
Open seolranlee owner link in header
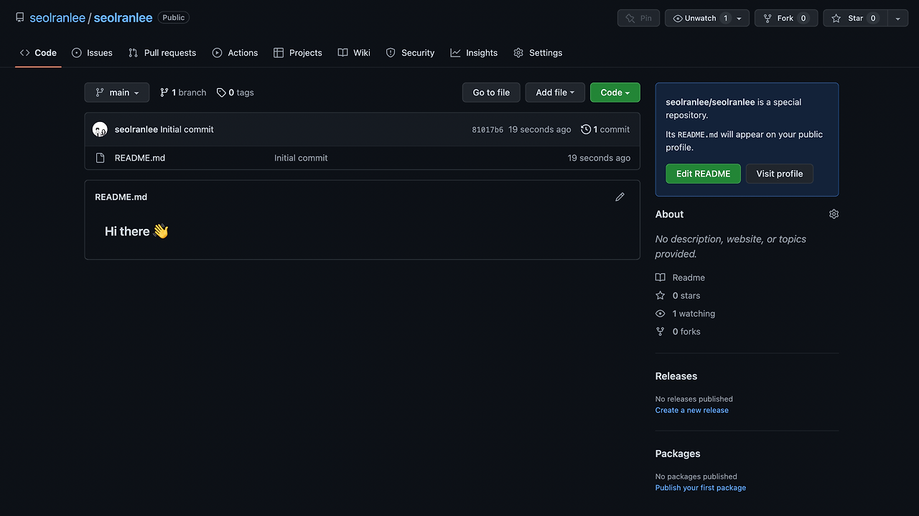[x=57, y=18]
